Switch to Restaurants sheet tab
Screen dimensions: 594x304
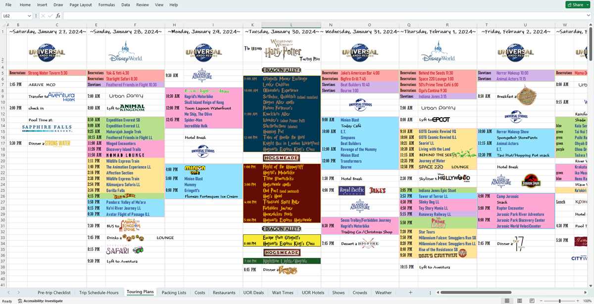click(x=224, y=293)
